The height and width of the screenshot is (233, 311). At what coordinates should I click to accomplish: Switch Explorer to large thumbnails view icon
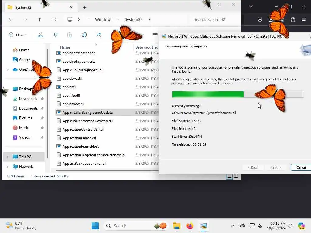point(236,176)
